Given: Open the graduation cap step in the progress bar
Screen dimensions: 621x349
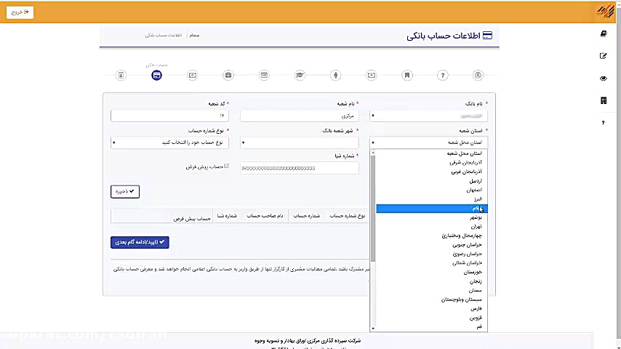Looking at the screenshot, I should 300,76.
